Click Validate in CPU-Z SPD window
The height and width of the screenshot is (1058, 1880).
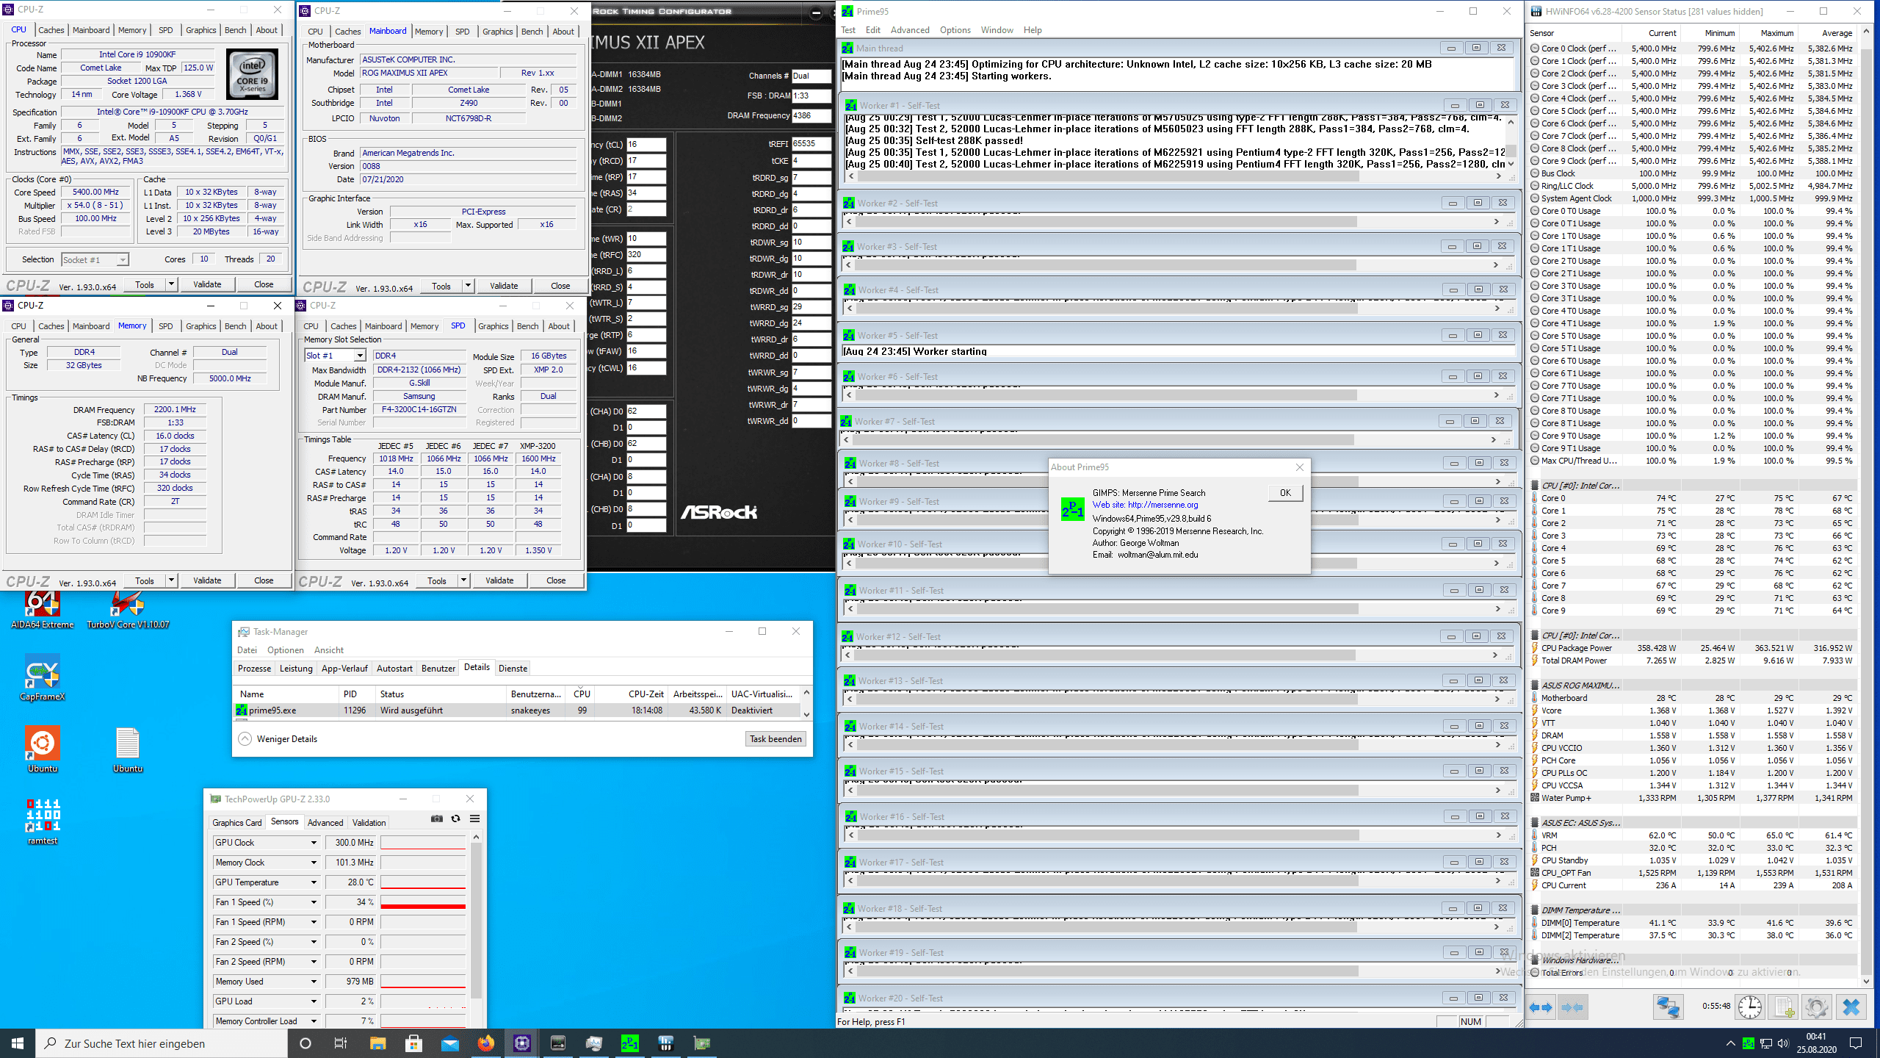click(499, 580)
